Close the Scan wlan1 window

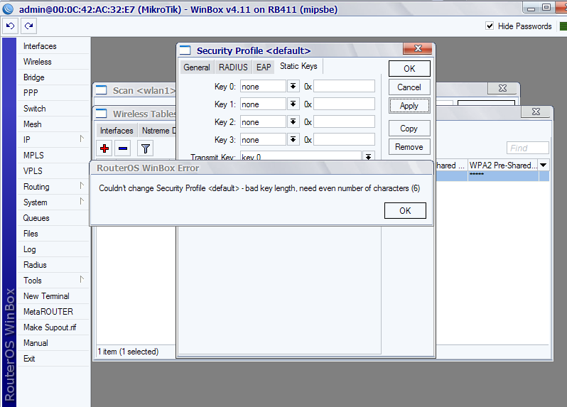click(x=502, y=88)
